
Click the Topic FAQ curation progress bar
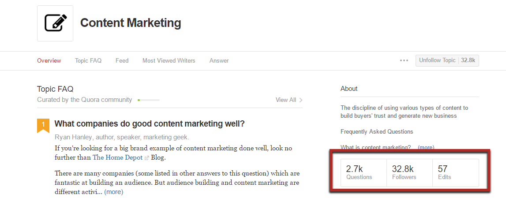[x=148, y=100]
